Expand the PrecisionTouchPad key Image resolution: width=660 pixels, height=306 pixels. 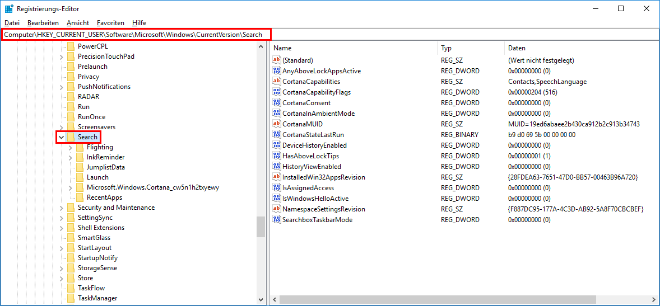62,57
